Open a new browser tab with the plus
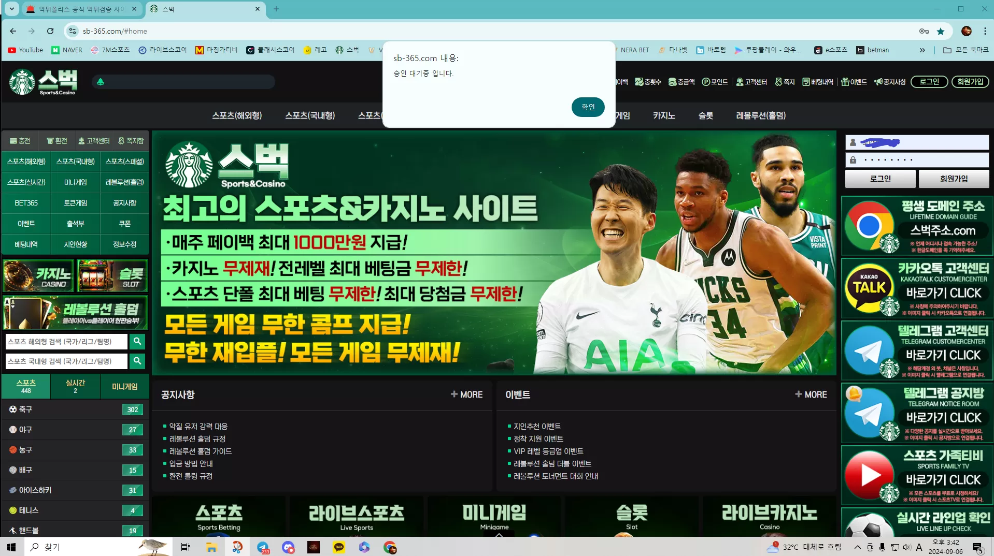 [x=276, y=9]
